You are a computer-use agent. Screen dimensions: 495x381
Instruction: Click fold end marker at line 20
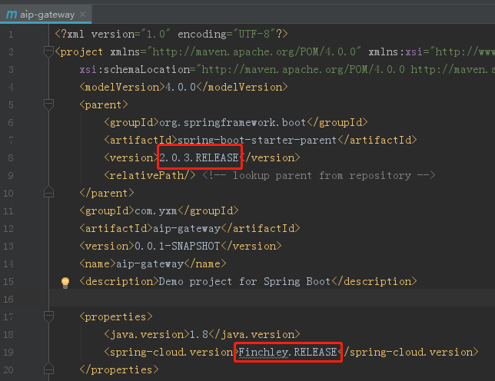[x=48, y=369]
